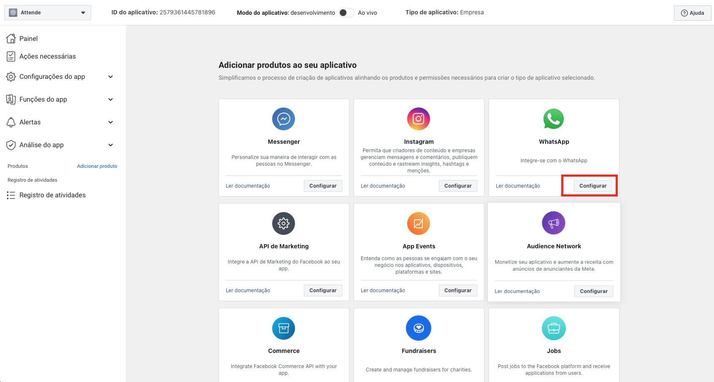The width and height of the screenshot is (714, 382).
Task: Open Análise do app menu item
Action: [41, 145]
